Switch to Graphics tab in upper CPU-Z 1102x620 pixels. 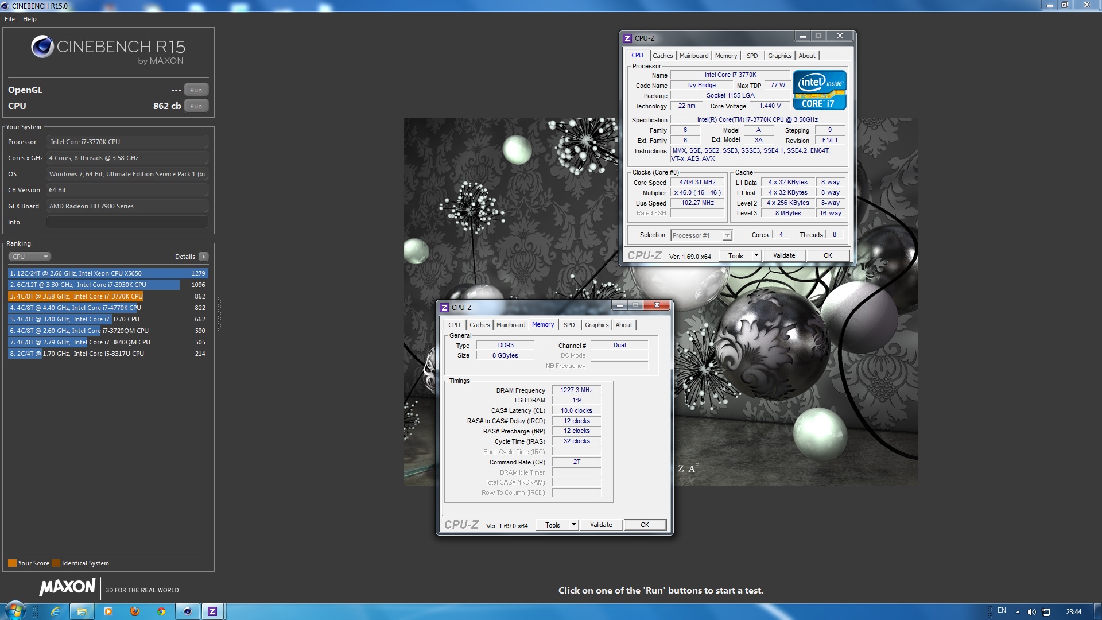pos(779,56)
